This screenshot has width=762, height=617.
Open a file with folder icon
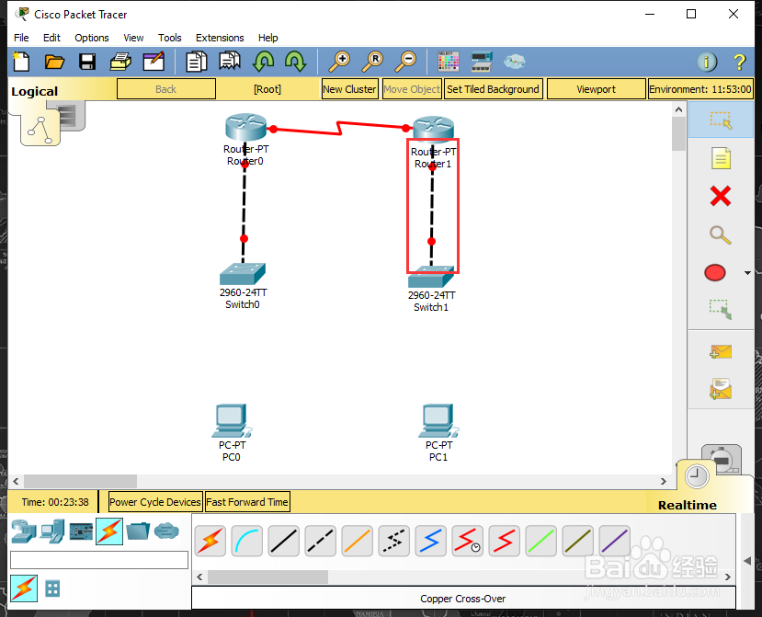pyautogui.click(x=54, y=62)
